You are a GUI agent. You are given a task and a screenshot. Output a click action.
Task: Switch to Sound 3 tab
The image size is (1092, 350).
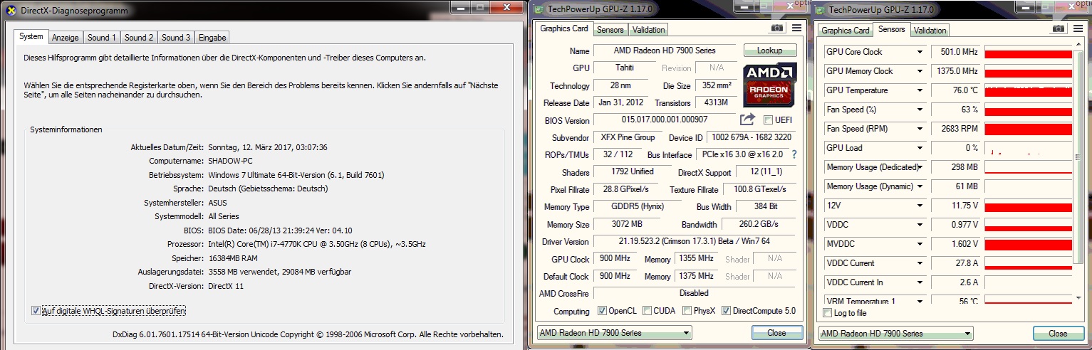[x=176, y=38]
